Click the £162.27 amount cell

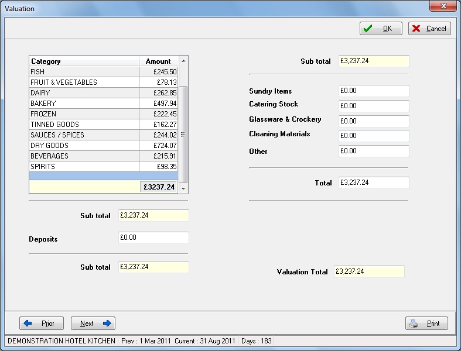coord(159,125)
